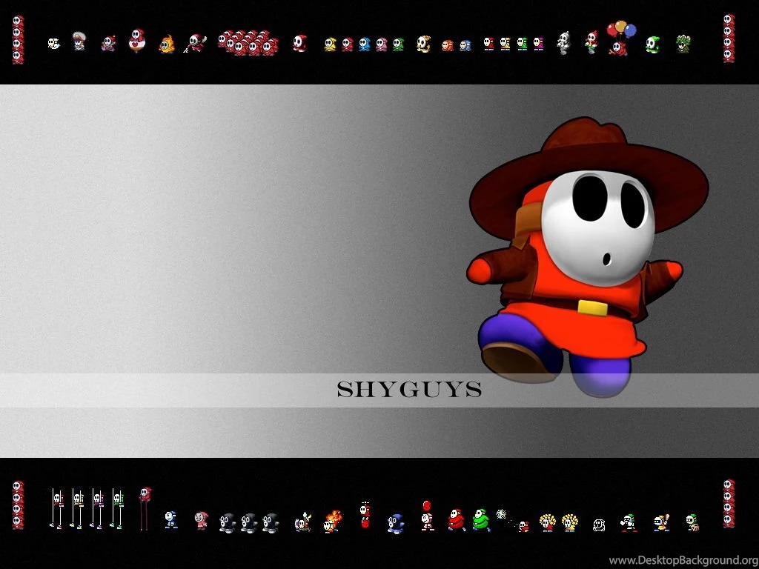Select the grey stone Shy Guy sprite
The image size is (759, 569).
pos(564,43)
